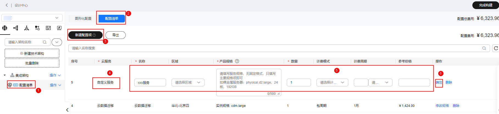
Task: Click the connected-squares flow icon
Action: pos(37,28)
